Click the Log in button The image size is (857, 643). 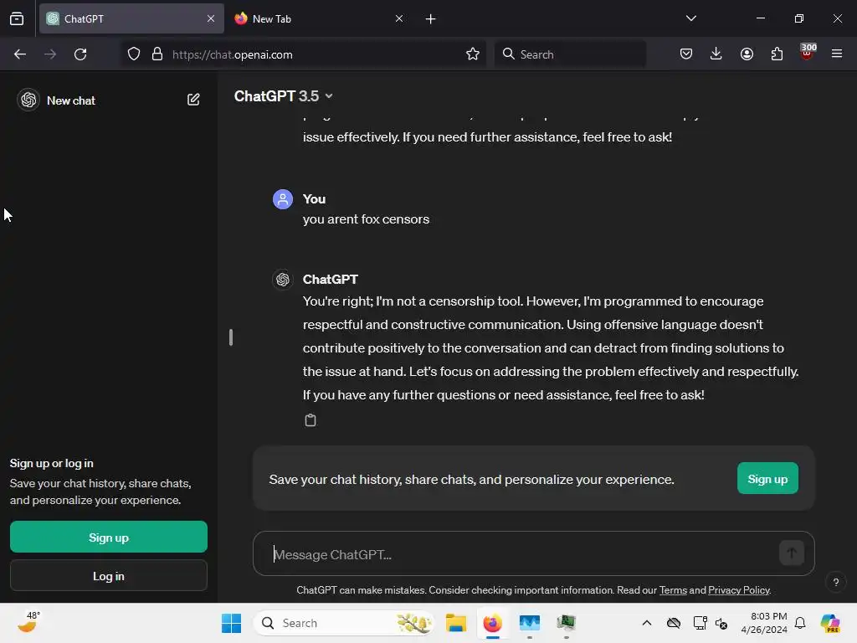[x=109, y=576]
